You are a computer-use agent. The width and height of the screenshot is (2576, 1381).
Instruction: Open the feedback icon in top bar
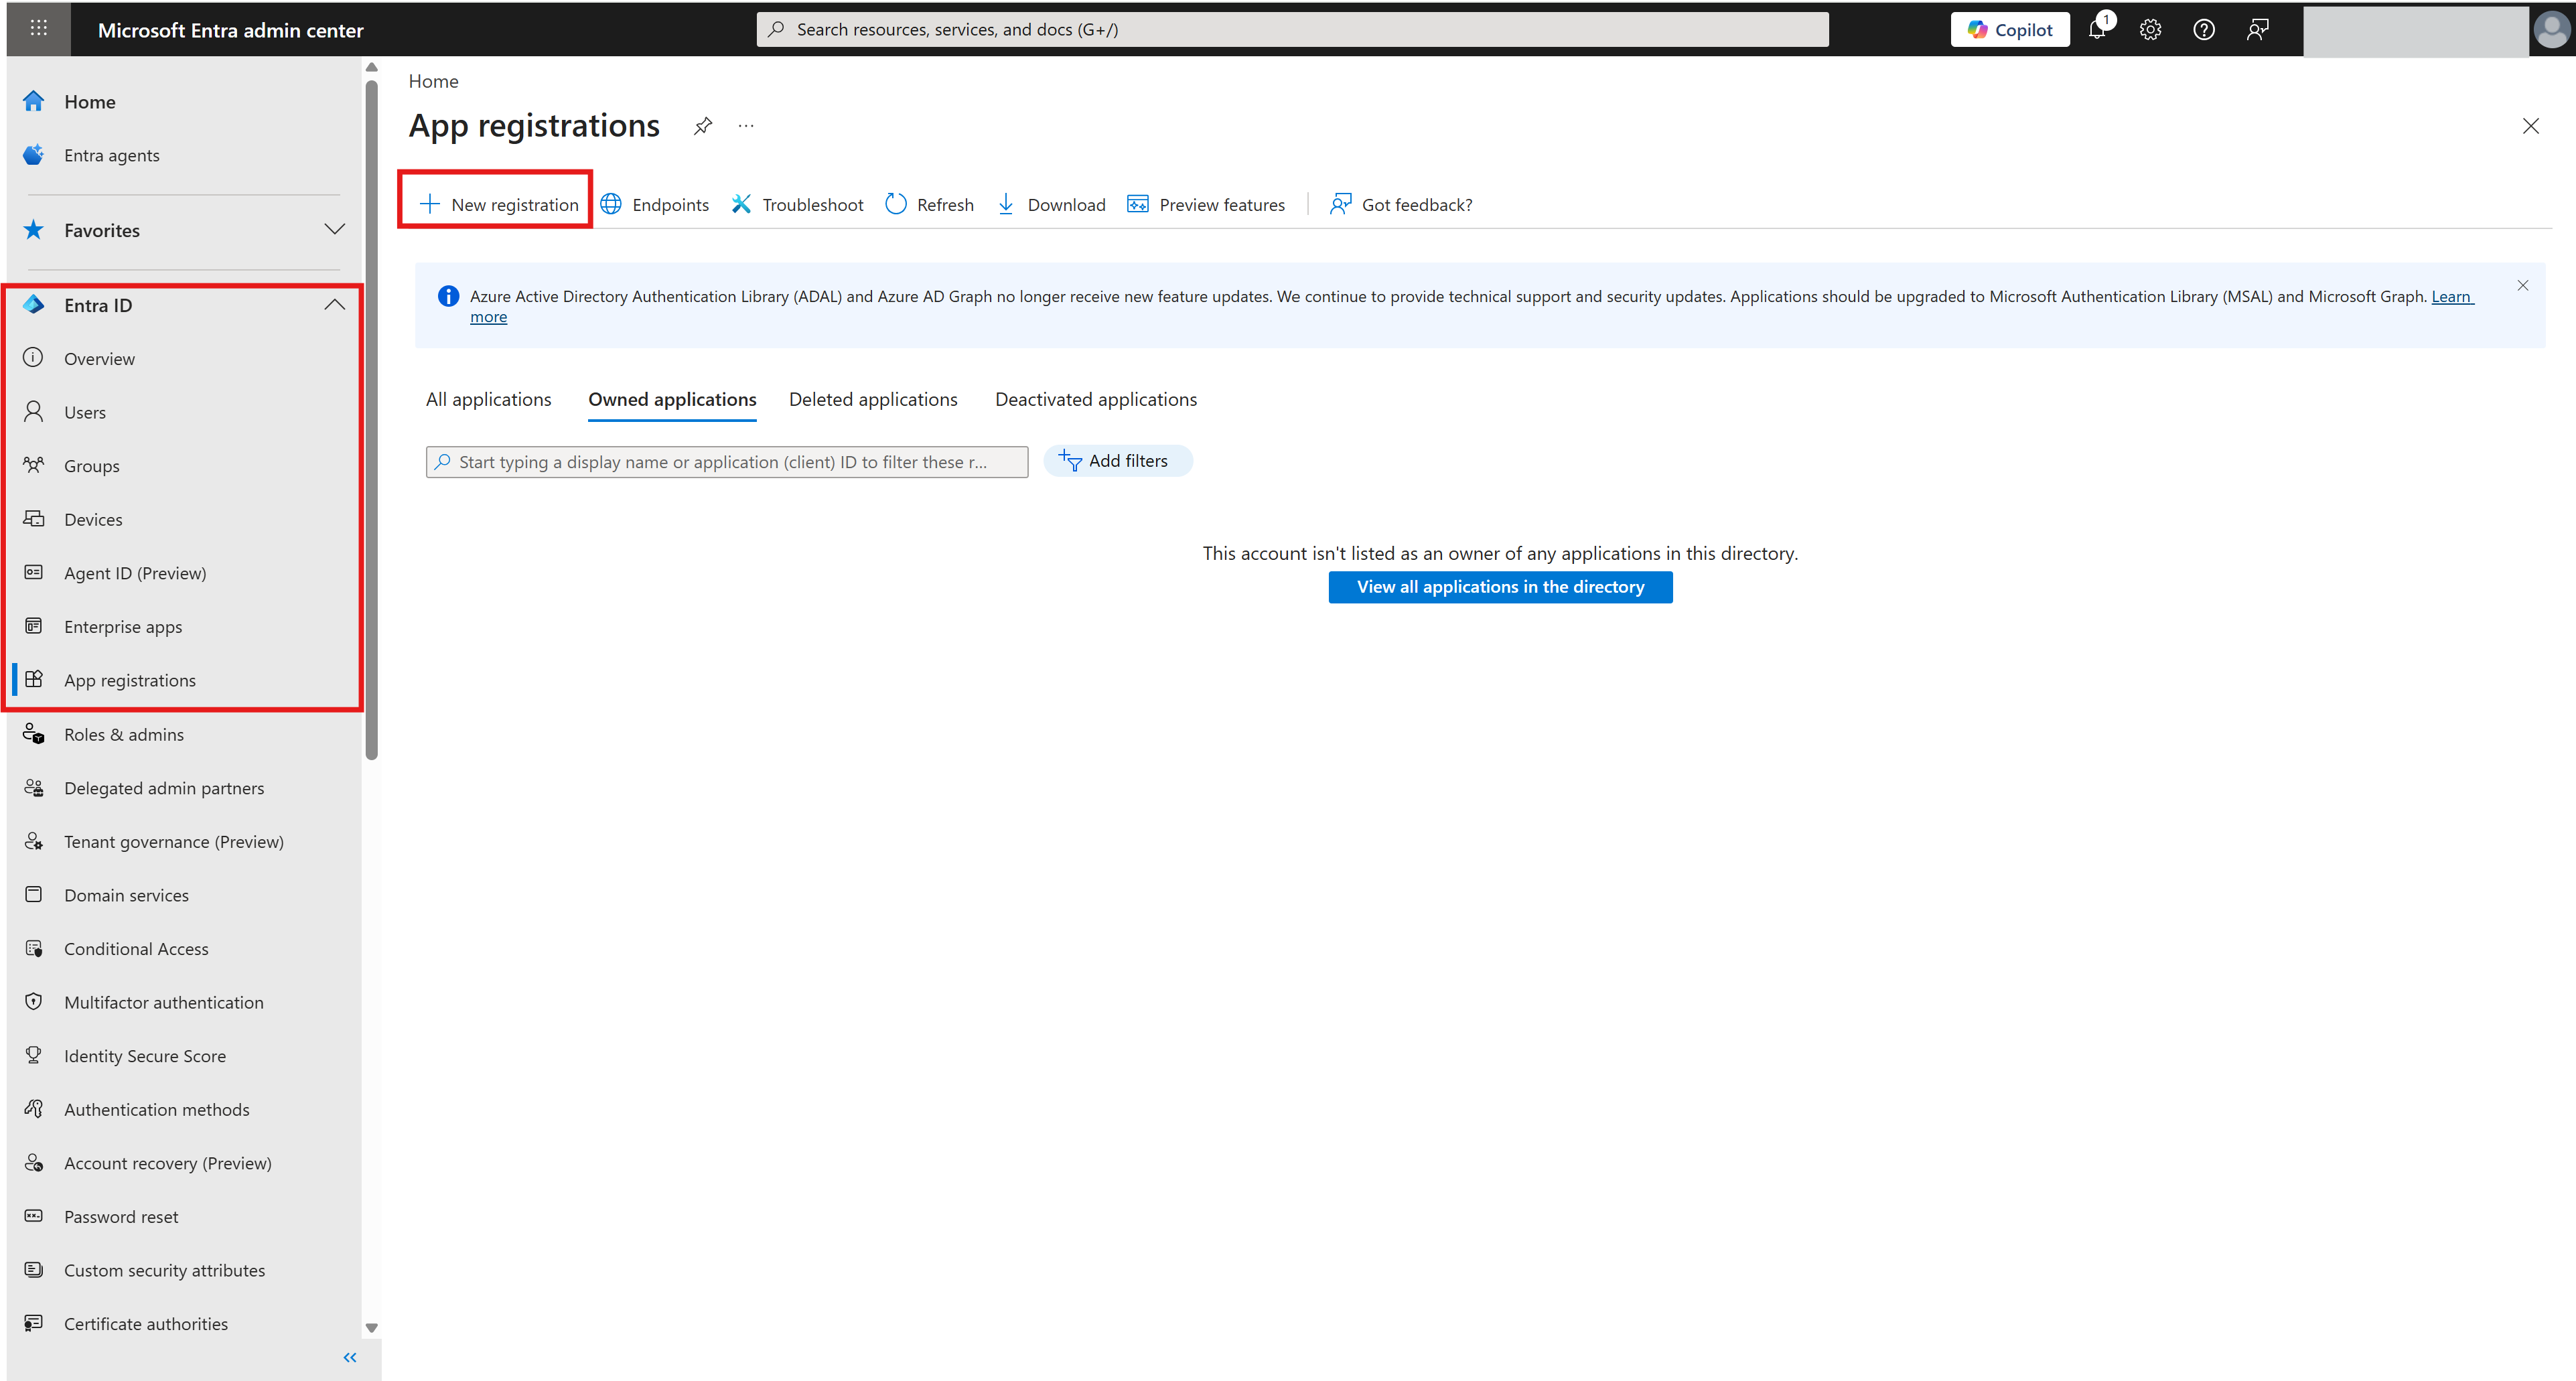(x=2257, y=30)
